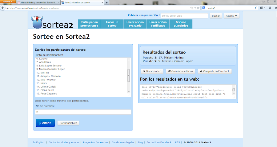Click participant '11. Jacques Cantarín'

point(48,76)
